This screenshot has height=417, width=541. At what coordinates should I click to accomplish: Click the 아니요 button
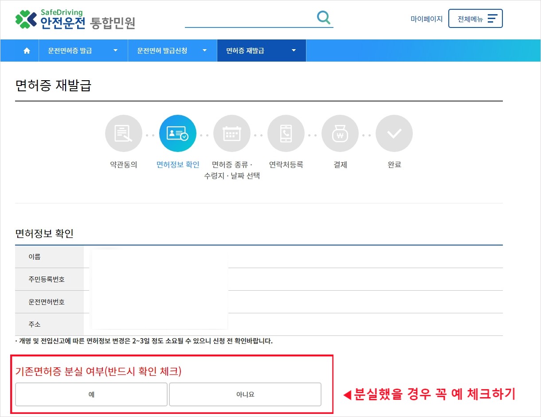tap(245, 394)
